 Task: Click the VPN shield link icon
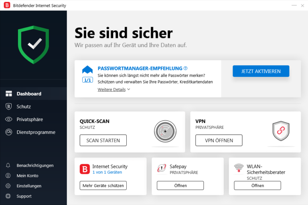click(x=281, y=131)
